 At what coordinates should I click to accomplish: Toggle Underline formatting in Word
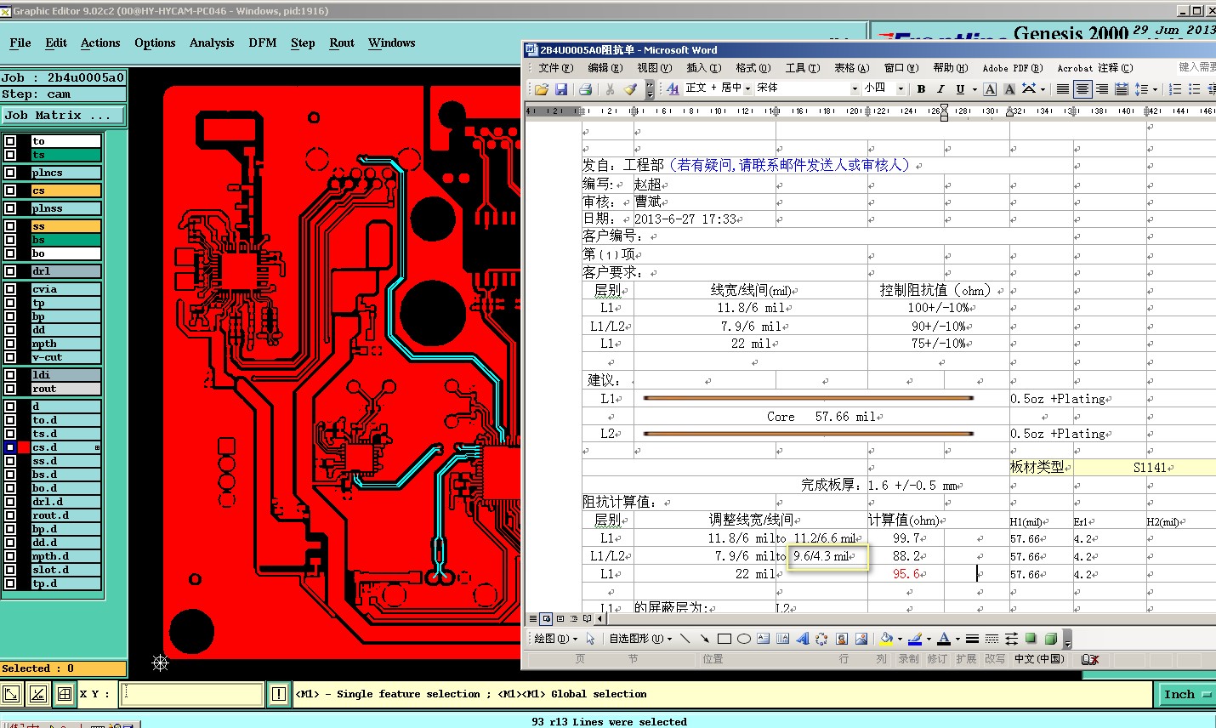click(x=960, y=88)
